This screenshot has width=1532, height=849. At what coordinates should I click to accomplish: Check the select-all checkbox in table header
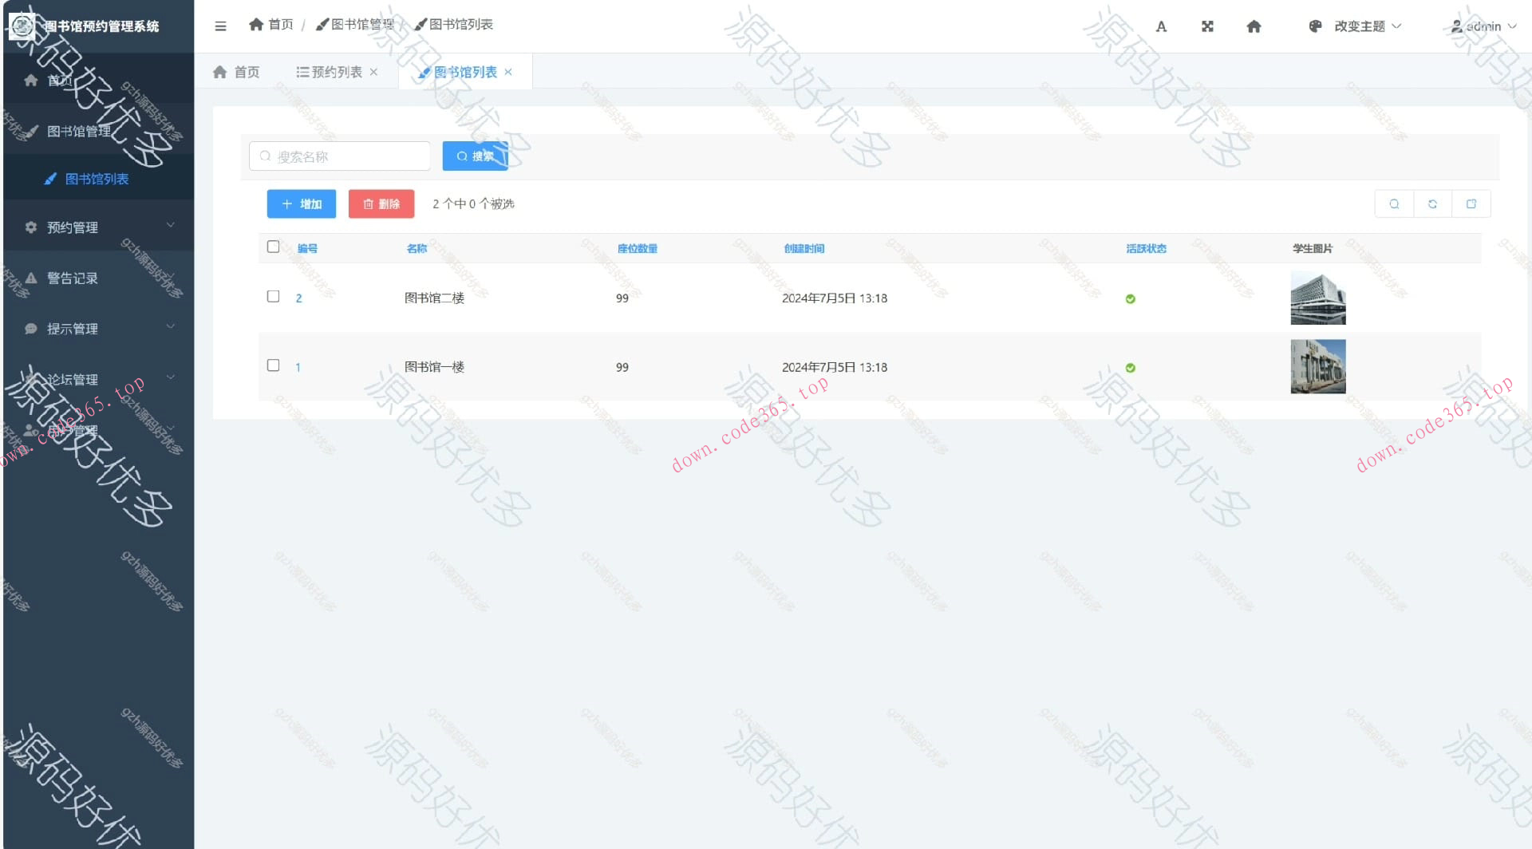[273, 247]
